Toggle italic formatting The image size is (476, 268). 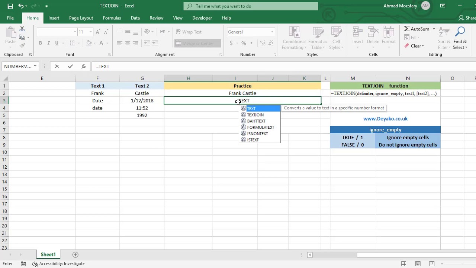click(x=49, y=43)
